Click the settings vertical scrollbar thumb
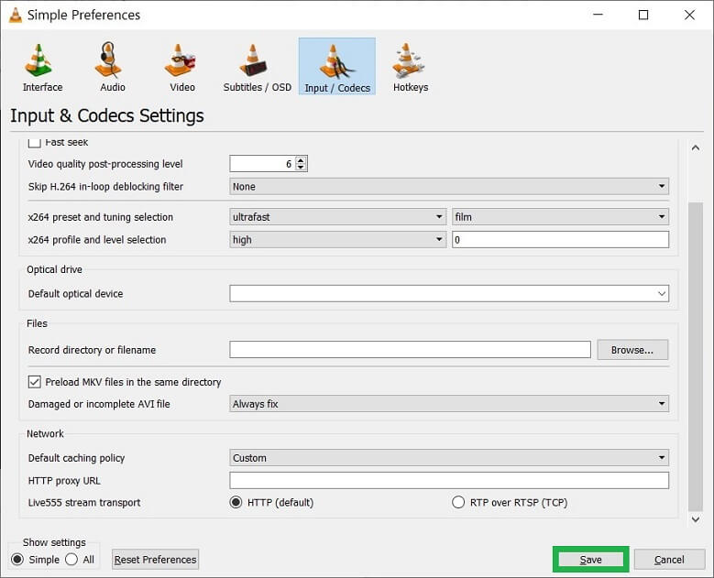The image size is (714, 578). pos(696,356)
